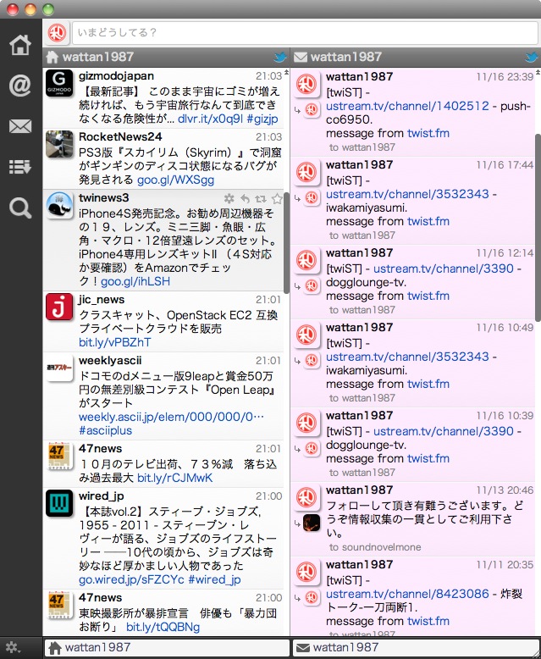541x659 pixels.
Task: Open the Search magnifier sidebar icon
Action: [20, 208]
